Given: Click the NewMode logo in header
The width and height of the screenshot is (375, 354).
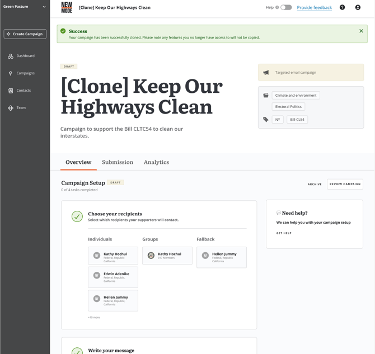Looking at the screenshot, I should [67, 8].
